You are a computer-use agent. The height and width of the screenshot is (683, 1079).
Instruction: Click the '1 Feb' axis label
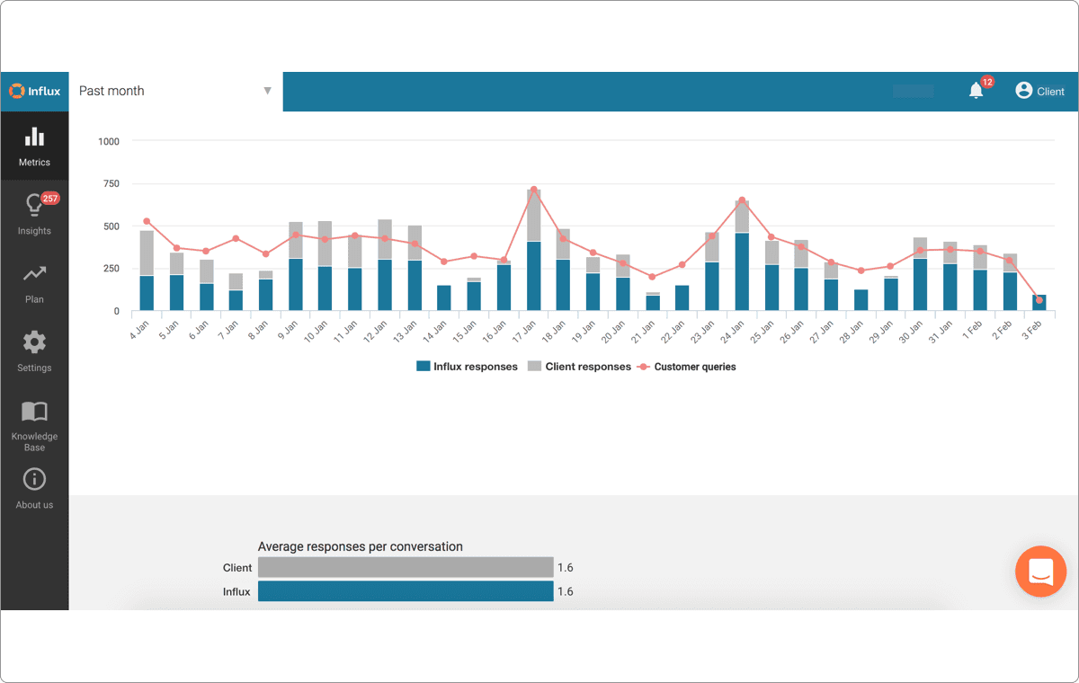[x=971, y=329]
